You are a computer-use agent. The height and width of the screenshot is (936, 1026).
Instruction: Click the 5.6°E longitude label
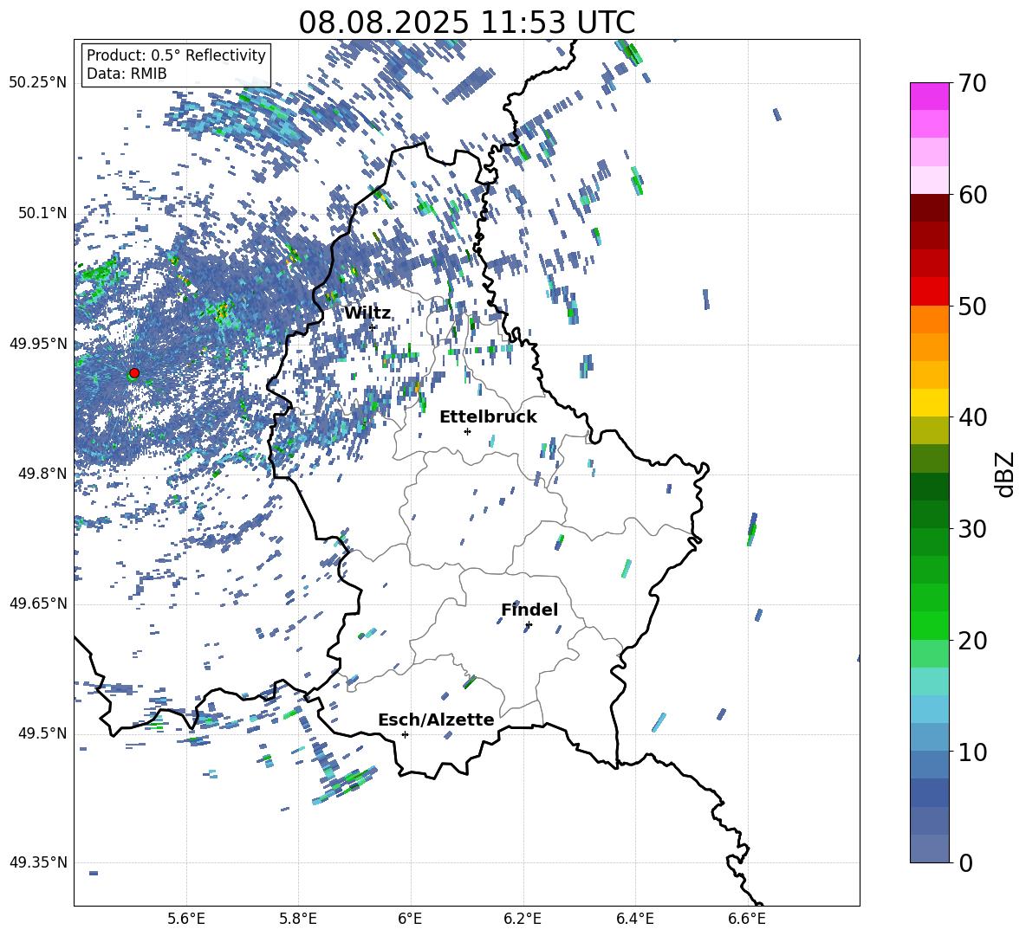pyautogui.click(x=186, y=919)
